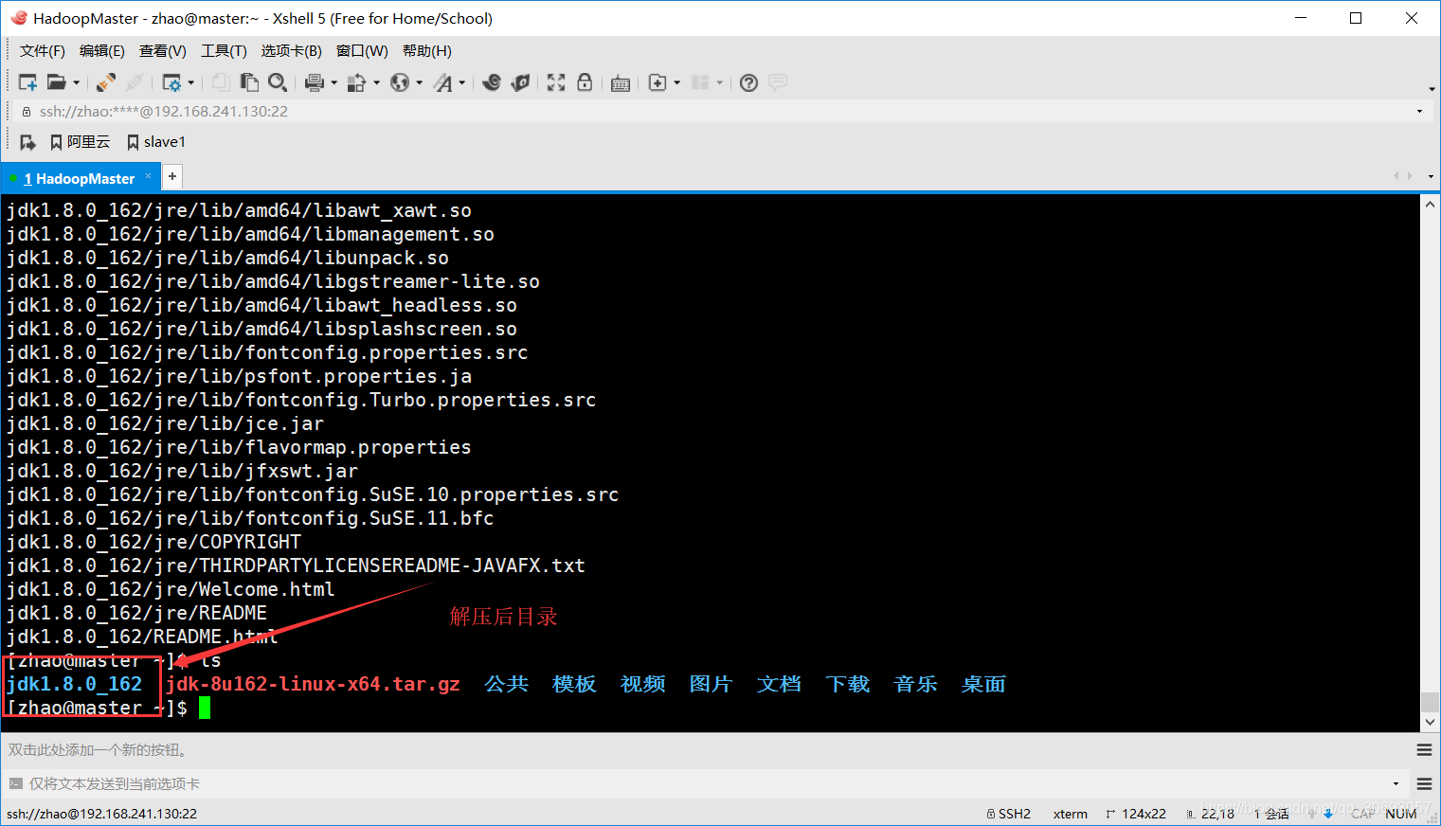Screen dimensions: 1441x826
Task: Expand the New File Transfer dropdown arrow
Action: tap(677, 82)
